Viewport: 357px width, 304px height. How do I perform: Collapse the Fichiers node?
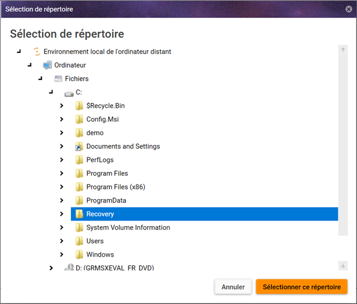[41, 79]
